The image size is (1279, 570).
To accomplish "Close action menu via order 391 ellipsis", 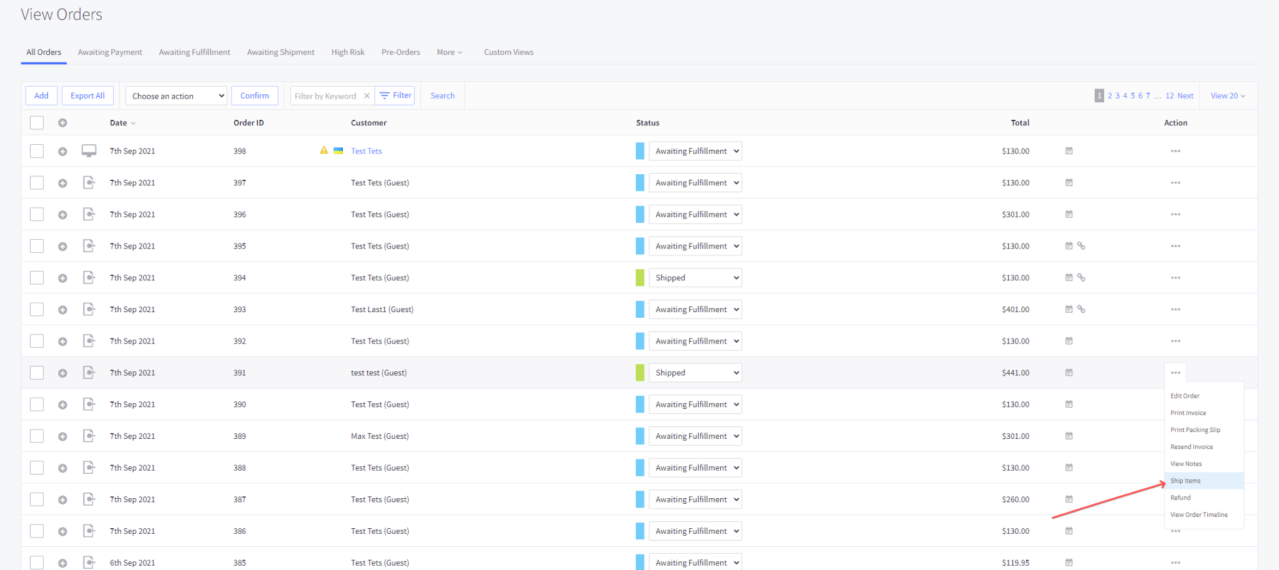I will point(1175,373).
